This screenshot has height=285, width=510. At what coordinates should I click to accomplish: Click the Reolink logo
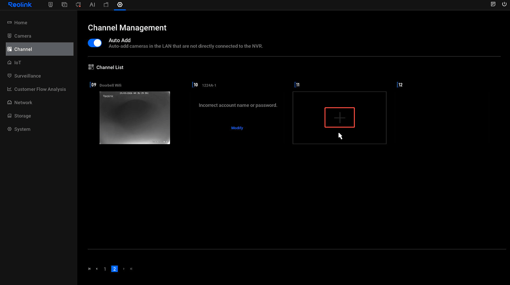tap(20, 5)
